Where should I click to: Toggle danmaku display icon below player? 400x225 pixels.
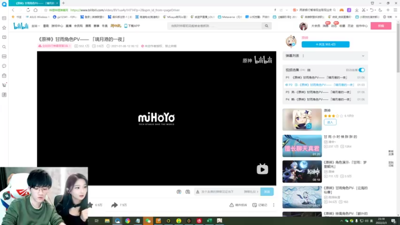coord(179,191)
